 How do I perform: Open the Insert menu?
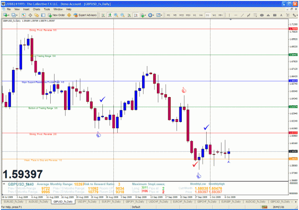click(26, 9)
